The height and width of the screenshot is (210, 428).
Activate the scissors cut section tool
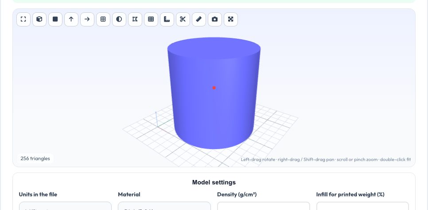183,19
